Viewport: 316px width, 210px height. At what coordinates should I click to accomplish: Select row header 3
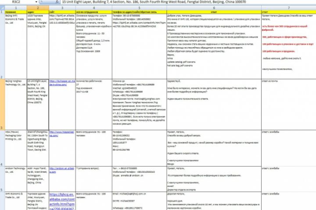click(x=2, y=105)
